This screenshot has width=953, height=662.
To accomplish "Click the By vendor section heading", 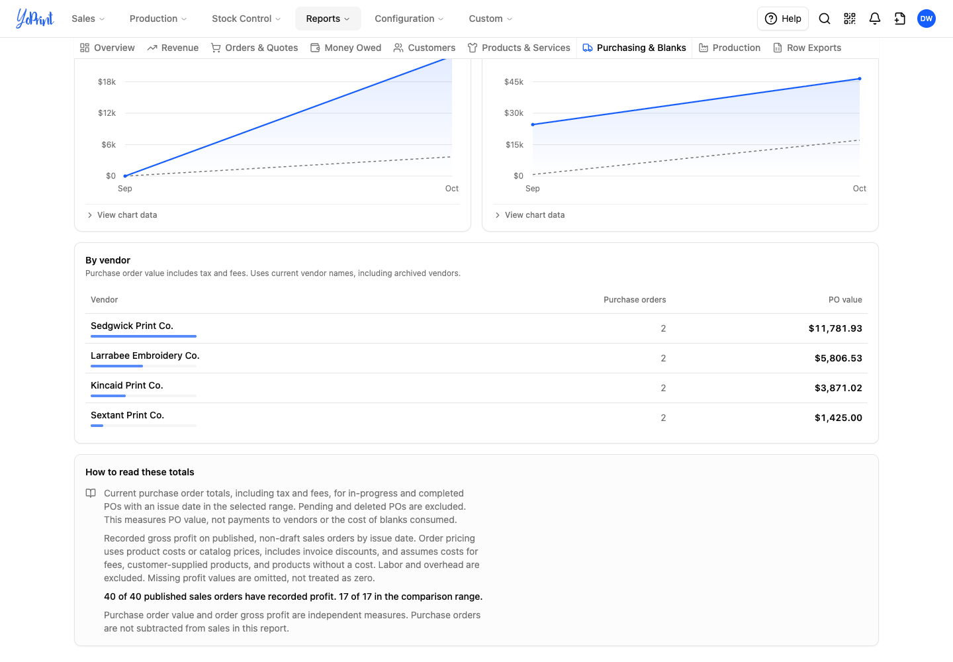I will [108, 260].
